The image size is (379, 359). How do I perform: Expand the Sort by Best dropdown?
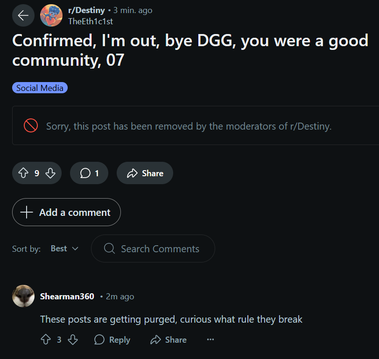(x=64, y=249)
